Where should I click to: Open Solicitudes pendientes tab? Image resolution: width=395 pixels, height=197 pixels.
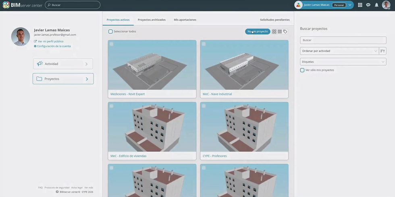[275, 20]
